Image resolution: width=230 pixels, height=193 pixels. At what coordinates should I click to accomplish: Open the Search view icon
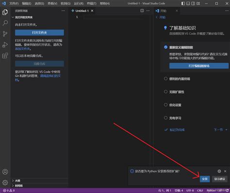5,23
